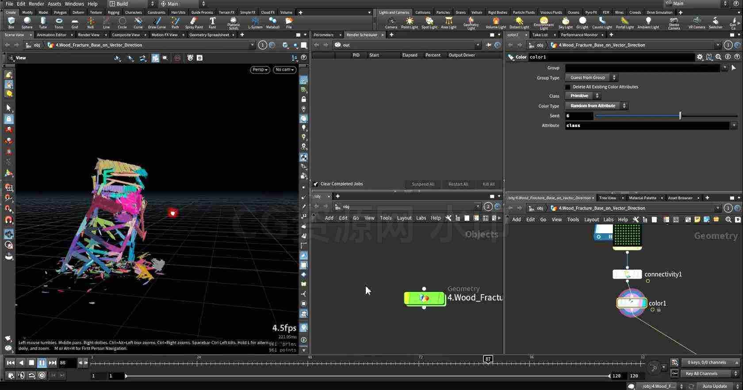Select the Box shelf tool
Screen dimensions: 743x390
pyautogui.click(x=11, y=23)
